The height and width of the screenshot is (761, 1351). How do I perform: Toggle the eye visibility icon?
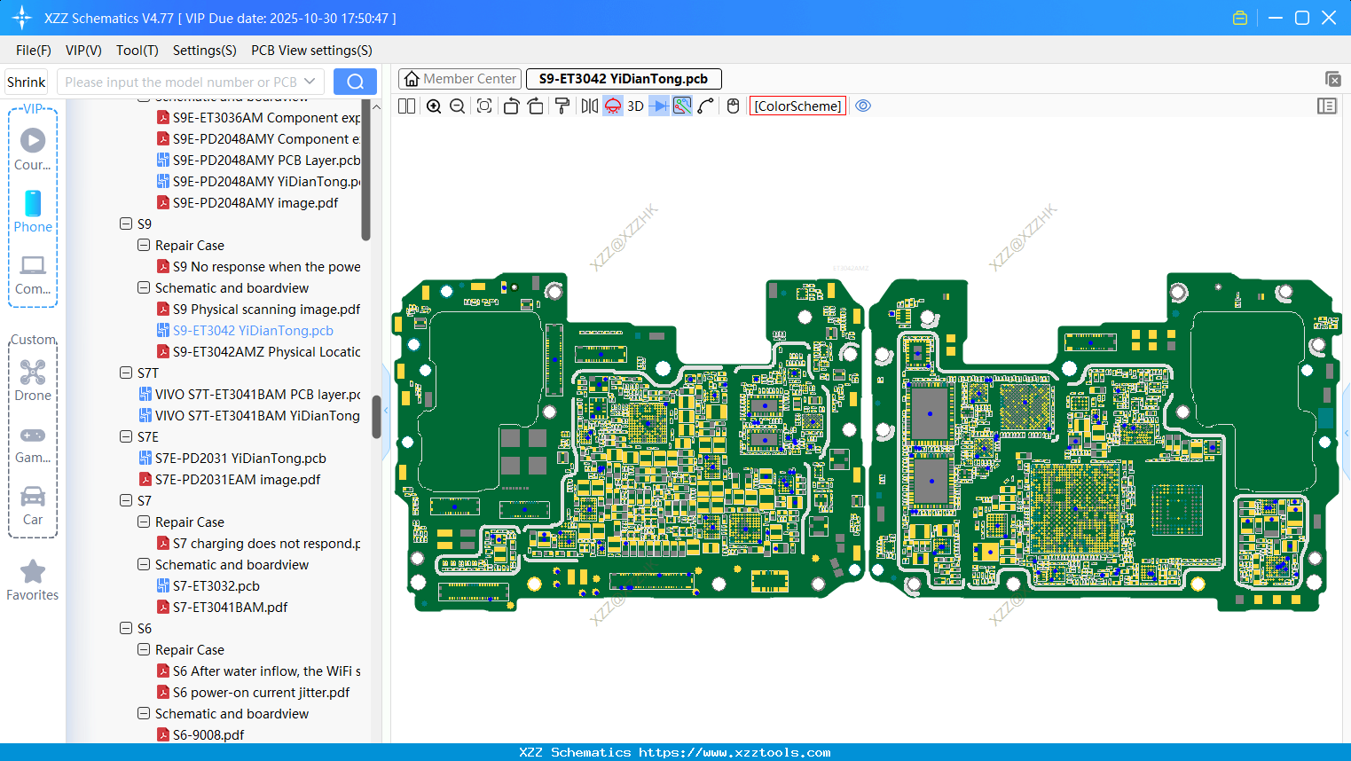(863, 106)
